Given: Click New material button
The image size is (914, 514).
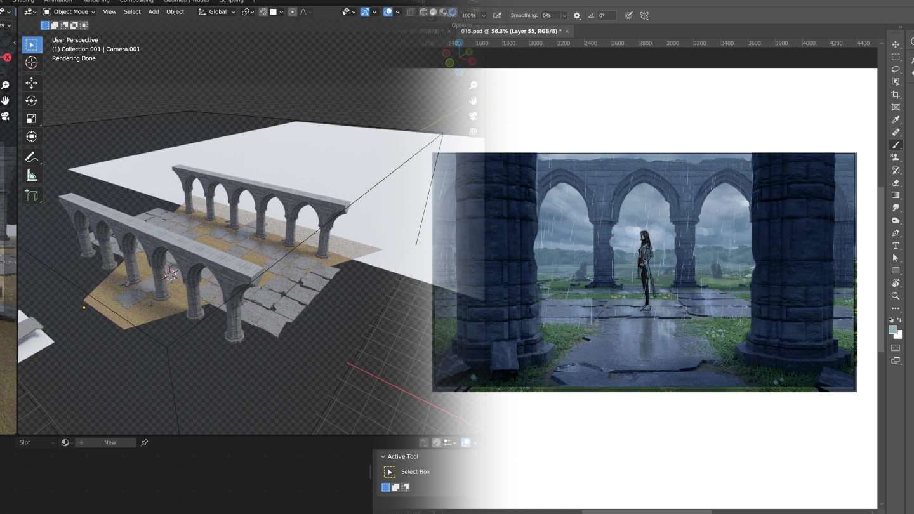Looking at the screenshot, I should 106,442.
